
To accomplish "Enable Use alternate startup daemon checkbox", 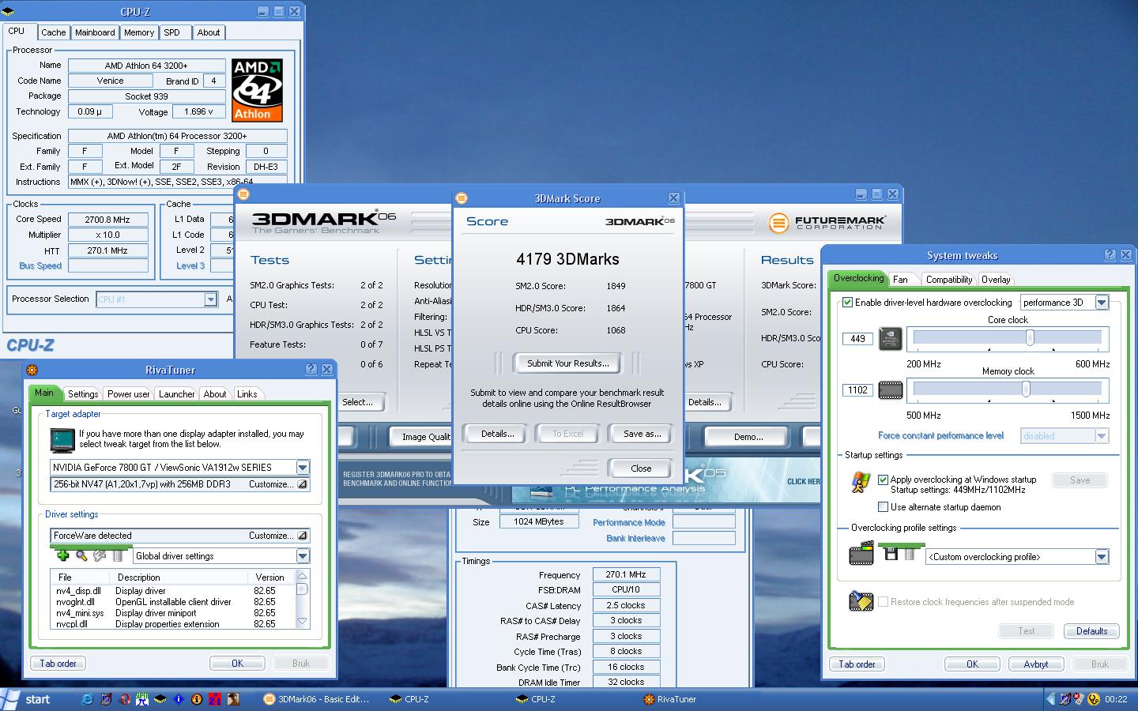I will click(884, 507).
